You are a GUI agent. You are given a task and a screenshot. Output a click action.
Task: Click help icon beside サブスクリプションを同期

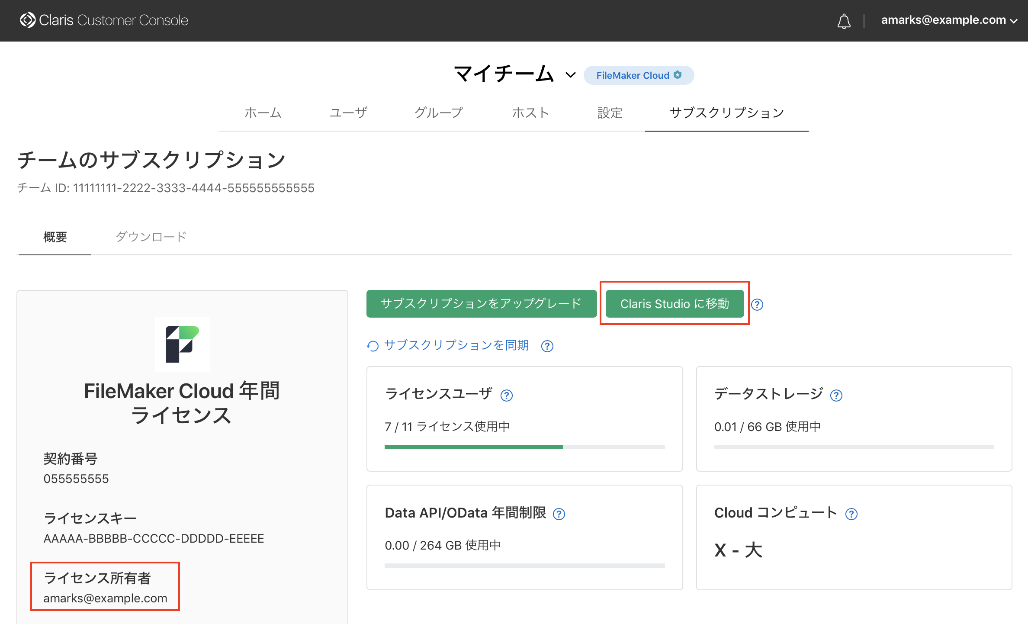[547, 346]
